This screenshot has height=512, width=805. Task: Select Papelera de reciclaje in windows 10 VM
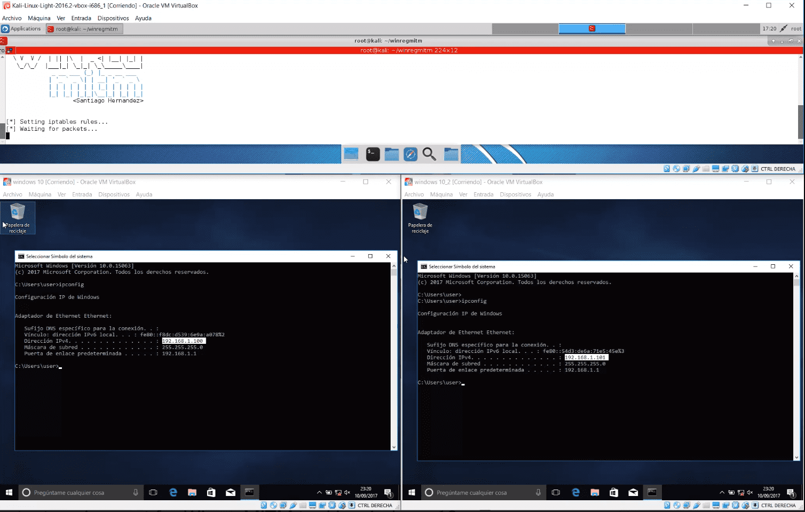[x=18, y=218]
